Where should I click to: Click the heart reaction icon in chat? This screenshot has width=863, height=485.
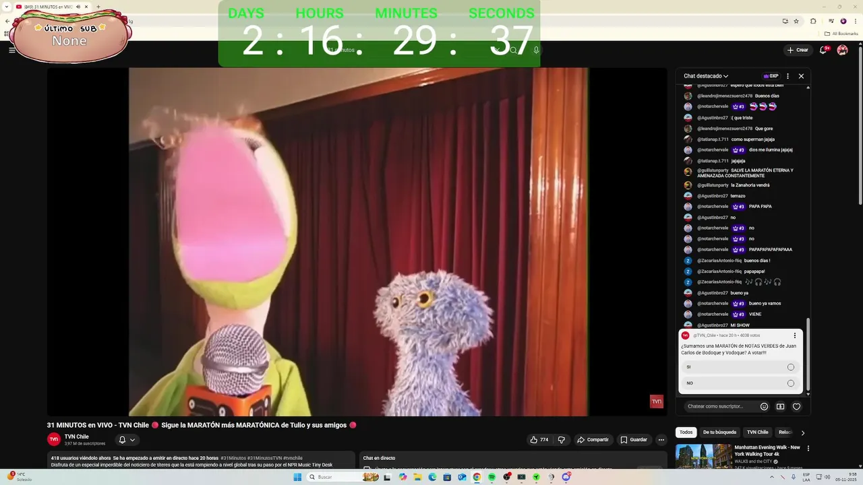pos(796,406)
